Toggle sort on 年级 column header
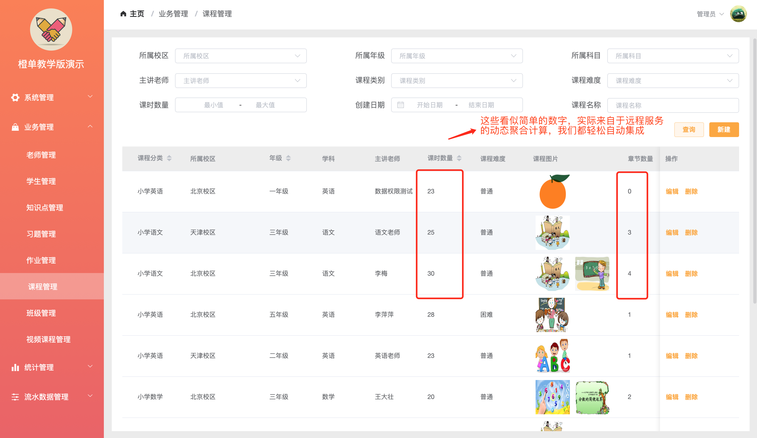The width and height of the screenshot is (757, 438). pos(288,158)
